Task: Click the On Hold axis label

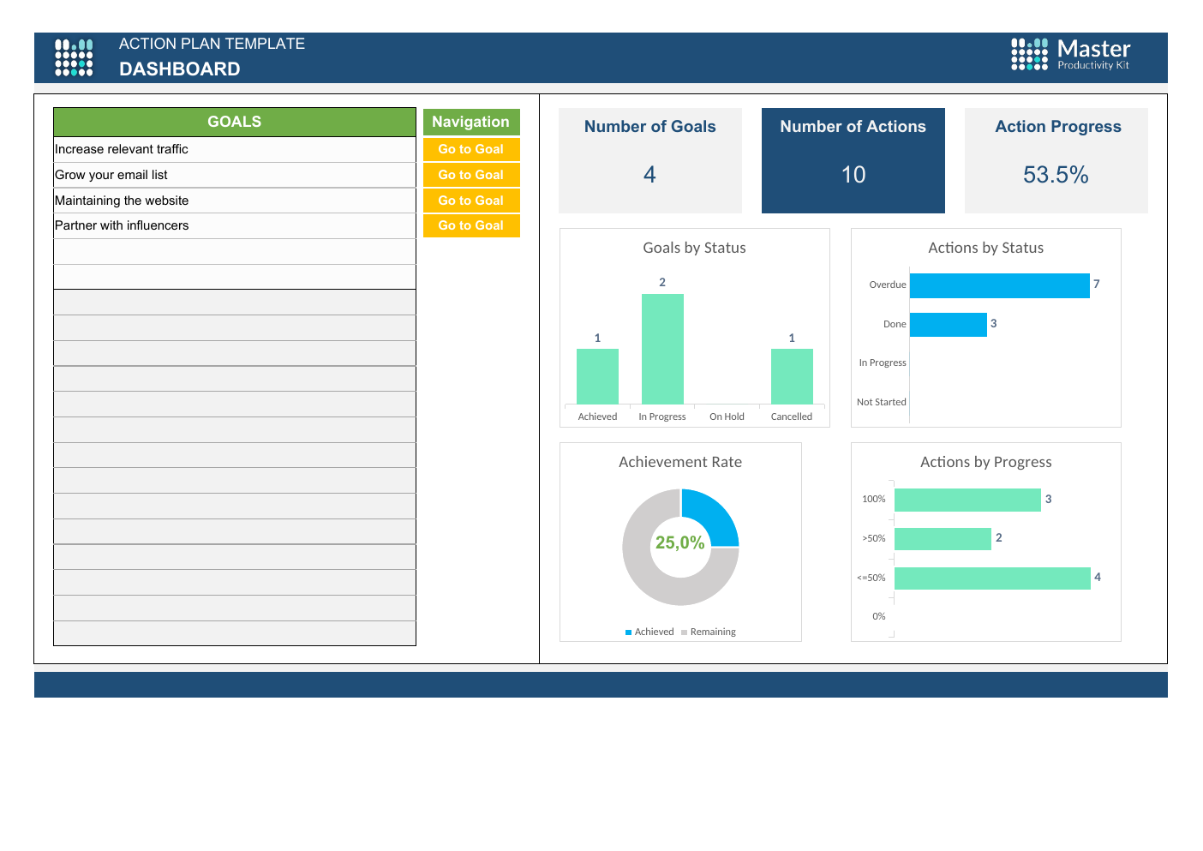Action: coord(727,417)
